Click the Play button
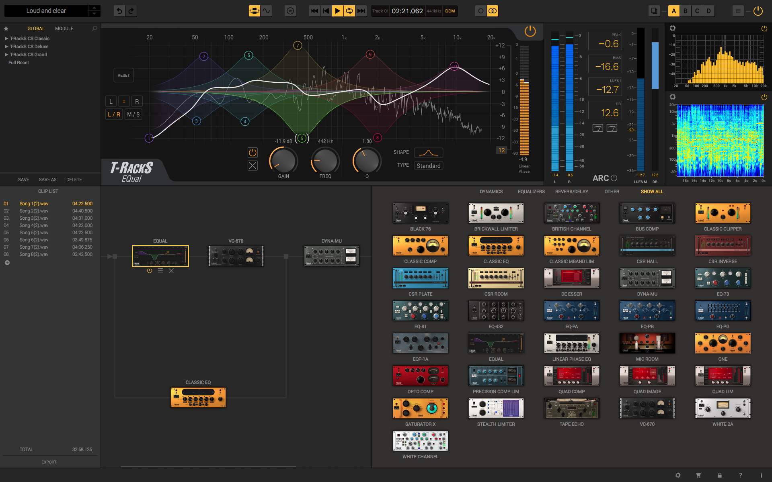This screenshot has width=772, height=482. tap(338, 11)
